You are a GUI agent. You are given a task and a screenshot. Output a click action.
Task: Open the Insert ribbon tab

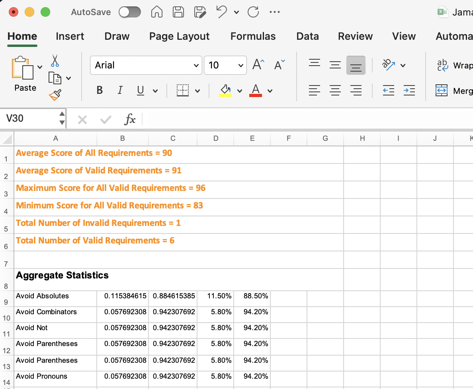click(70, 36)
